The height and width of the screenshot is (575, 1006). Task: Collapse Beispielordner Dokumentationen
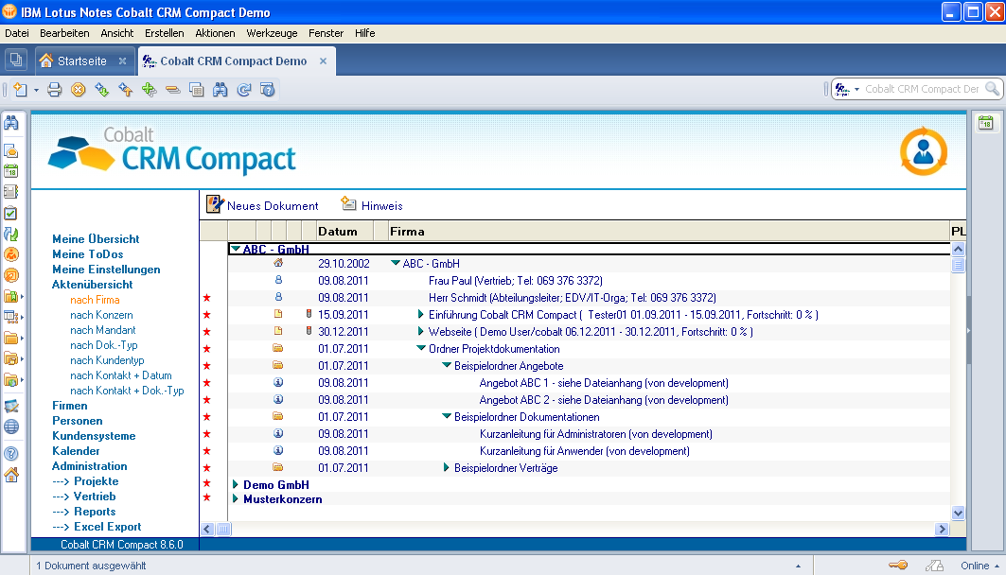coord(447,417)
